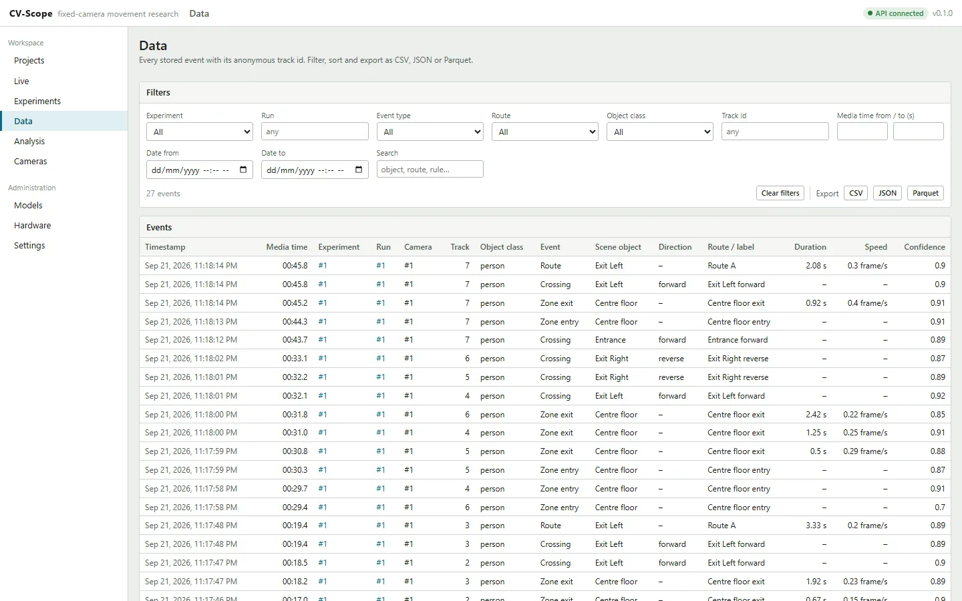
Task: Open run #1 link in the 00:43.7 row
Action: click(381, 340)
